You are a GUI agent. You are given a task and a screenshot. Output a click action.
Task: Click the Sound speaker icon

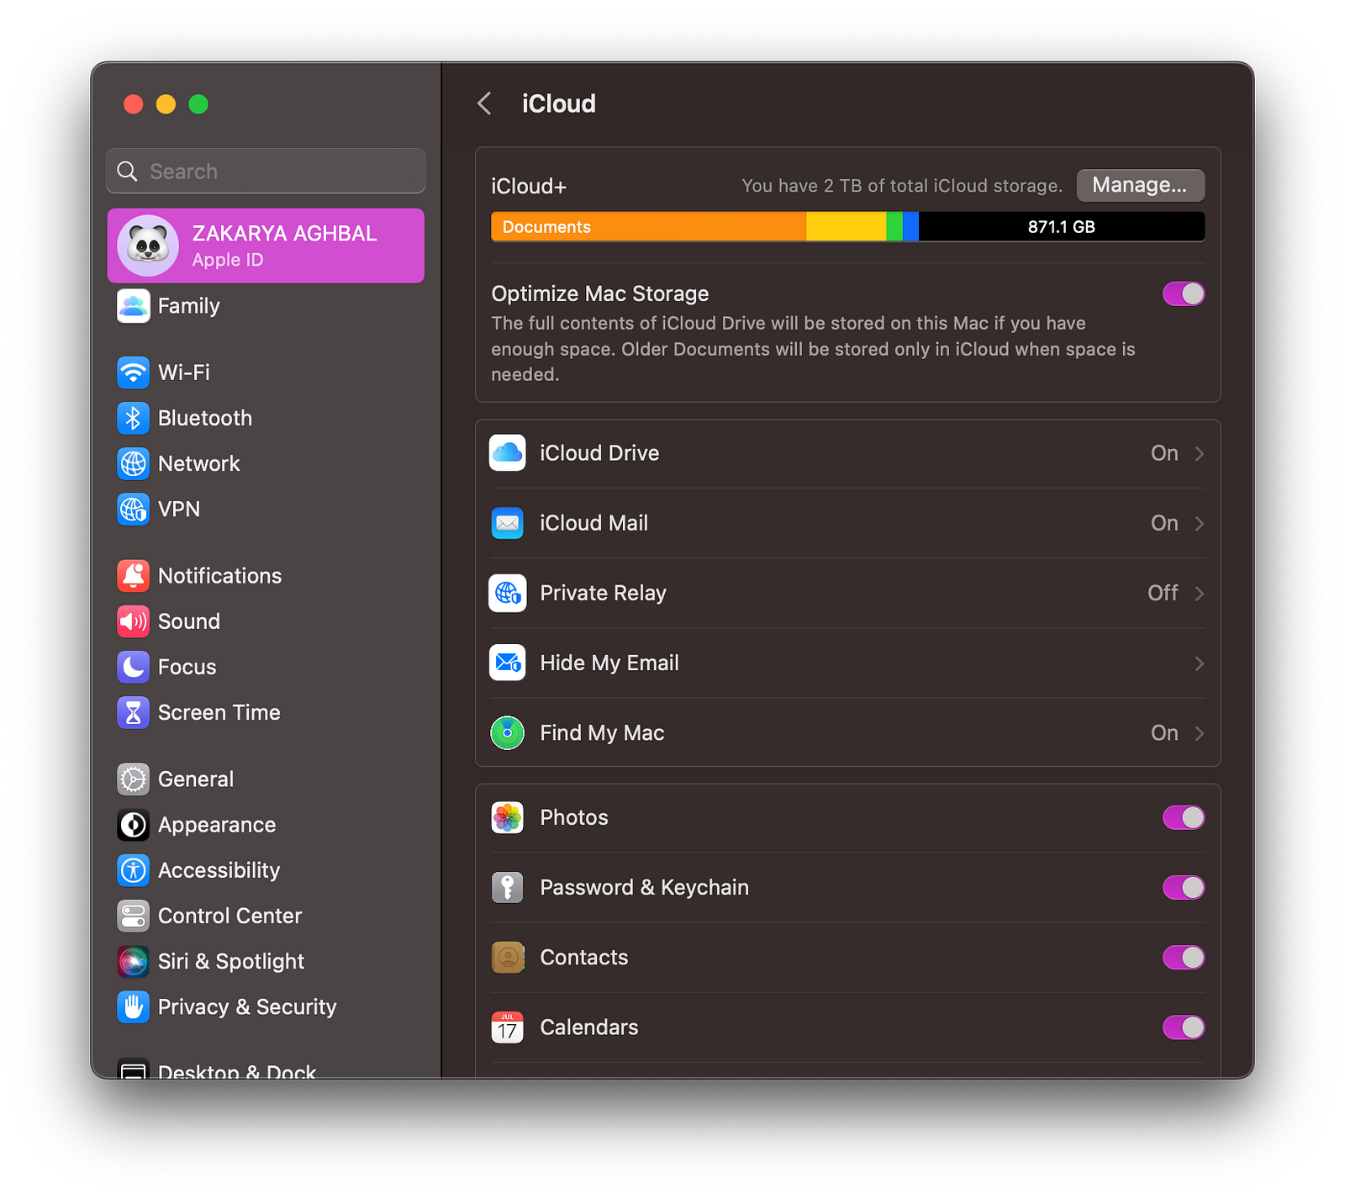pos(133,621)
